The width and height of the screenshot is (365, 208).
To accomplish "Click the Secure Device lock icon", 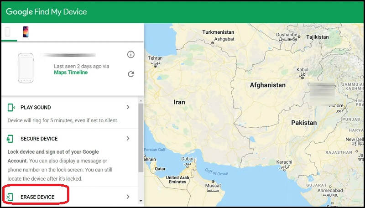I will click(11, 139).
